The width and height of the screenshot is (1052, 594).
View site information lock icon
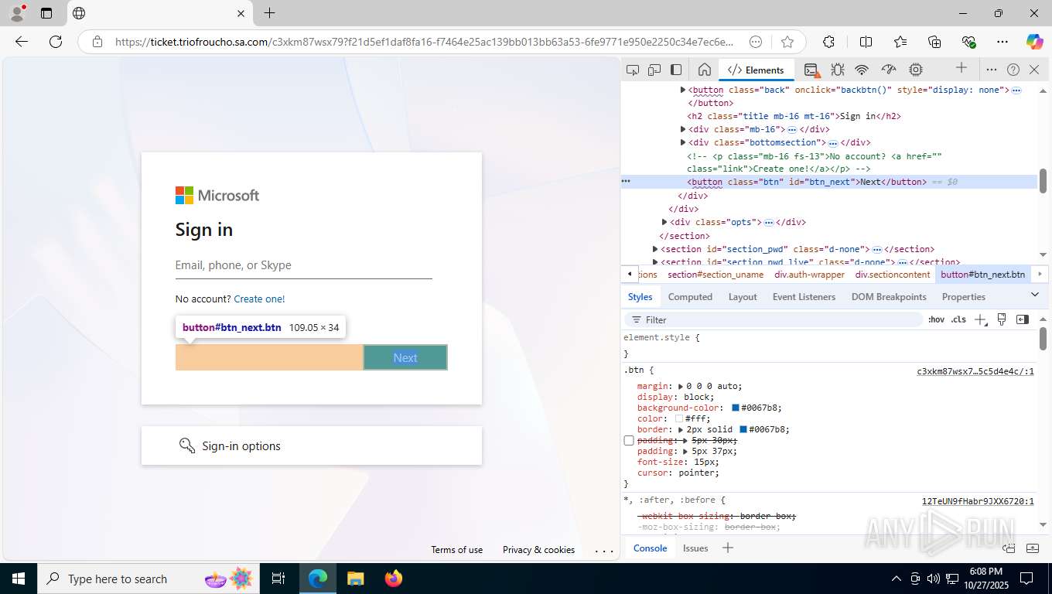tap(96, 42)
